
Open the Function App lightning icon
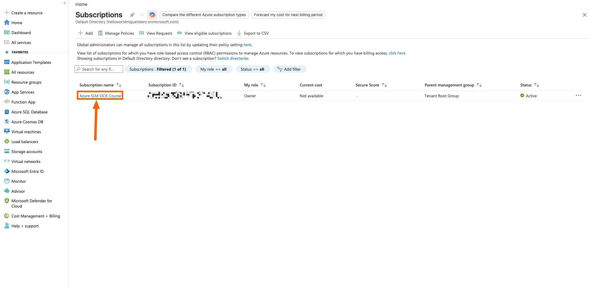(x=7, y=102)
